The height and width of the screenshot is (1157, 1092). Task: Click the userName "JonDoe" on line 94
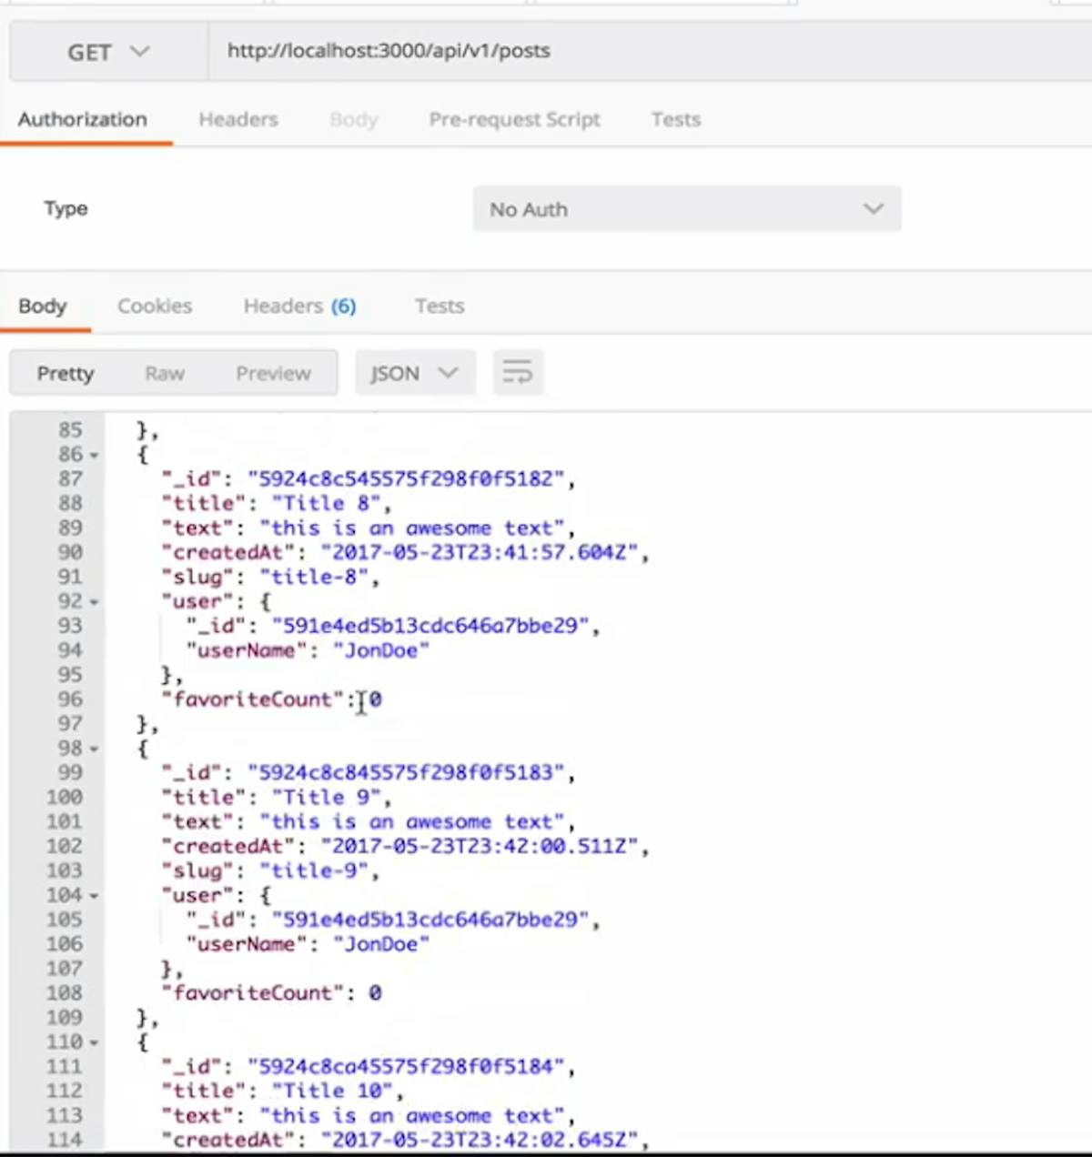tap(381, 650)
